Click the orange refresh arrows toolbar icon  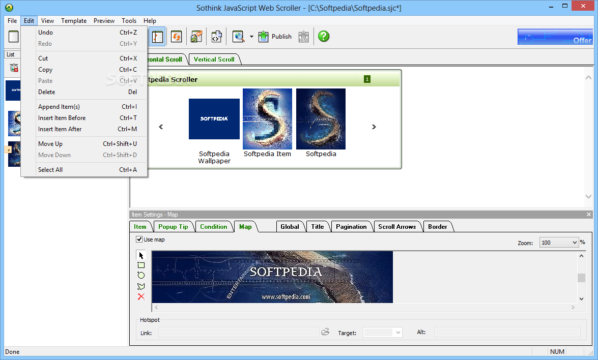pyautogui.click(x=176, y=37)
